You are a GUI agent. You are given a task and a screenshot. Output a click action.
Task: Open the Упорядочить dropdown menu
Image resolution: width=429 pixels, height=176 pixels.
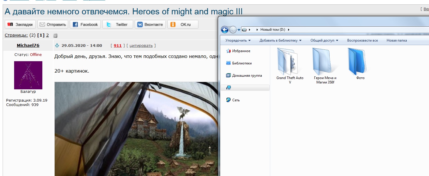click(238, 40)
